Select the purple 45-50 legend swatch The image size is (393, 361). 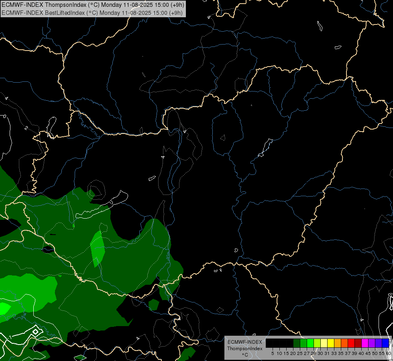pos(372,343)
